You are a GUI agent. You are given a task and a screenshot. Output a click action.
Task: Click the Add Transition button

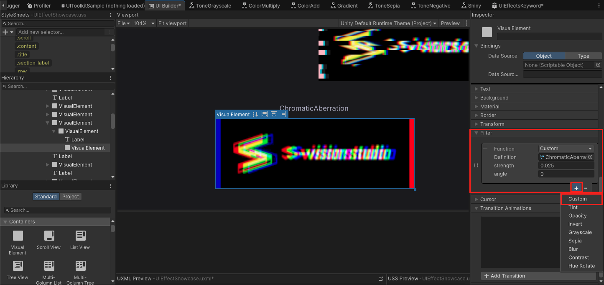(538, 276)
